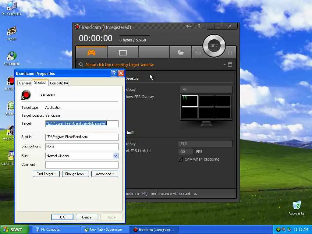The width and height of the screenshot is (312, 234).
Task: Select bottom-right FPS overlay position cell
Action: [223, 113]
